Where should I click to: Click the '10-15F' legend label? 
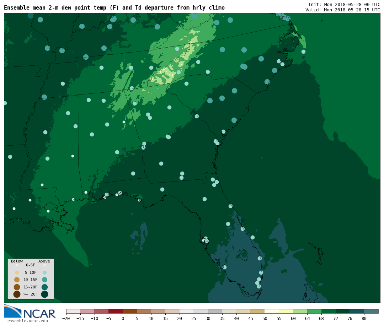pyautogui.click(x=31, y=280)
